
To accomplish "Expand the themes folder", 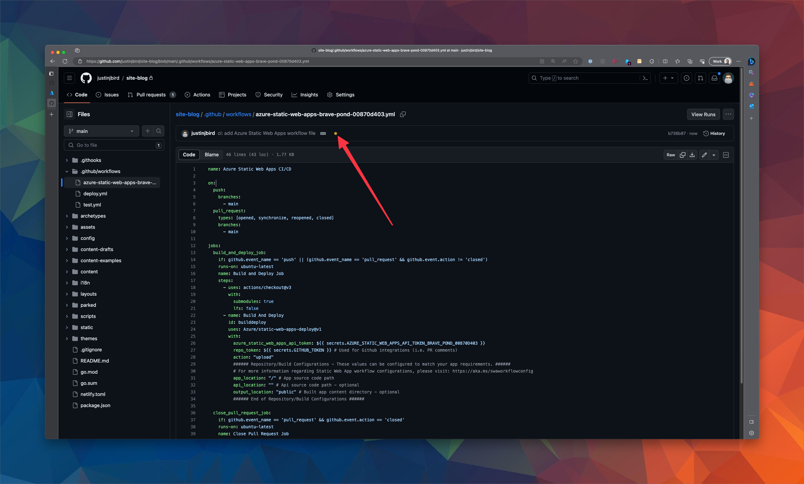I will point(67,338).
